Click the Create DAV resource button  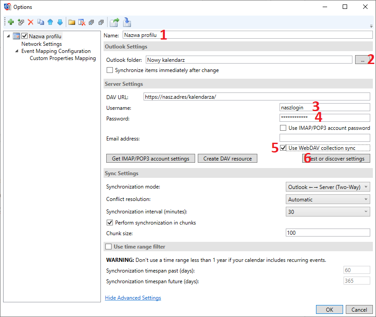(x=228, y=159)
